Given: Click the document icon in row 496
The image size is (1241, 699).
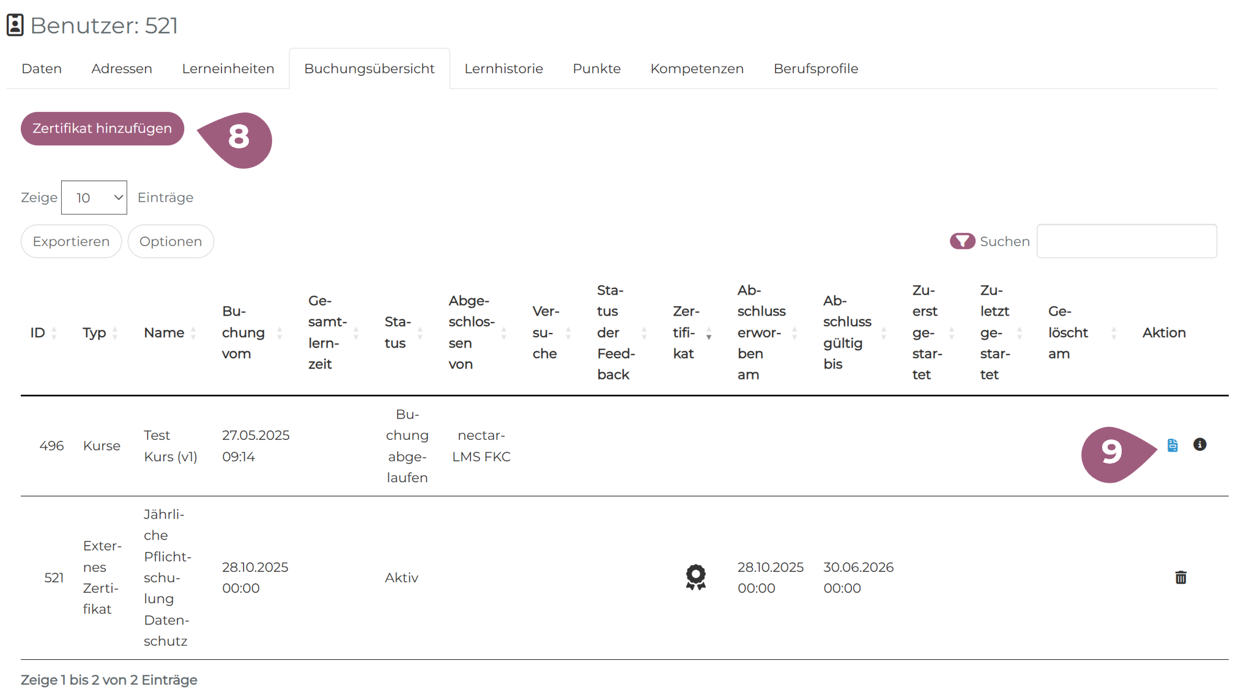Looking at the screenshot, I should (1172, 445).
